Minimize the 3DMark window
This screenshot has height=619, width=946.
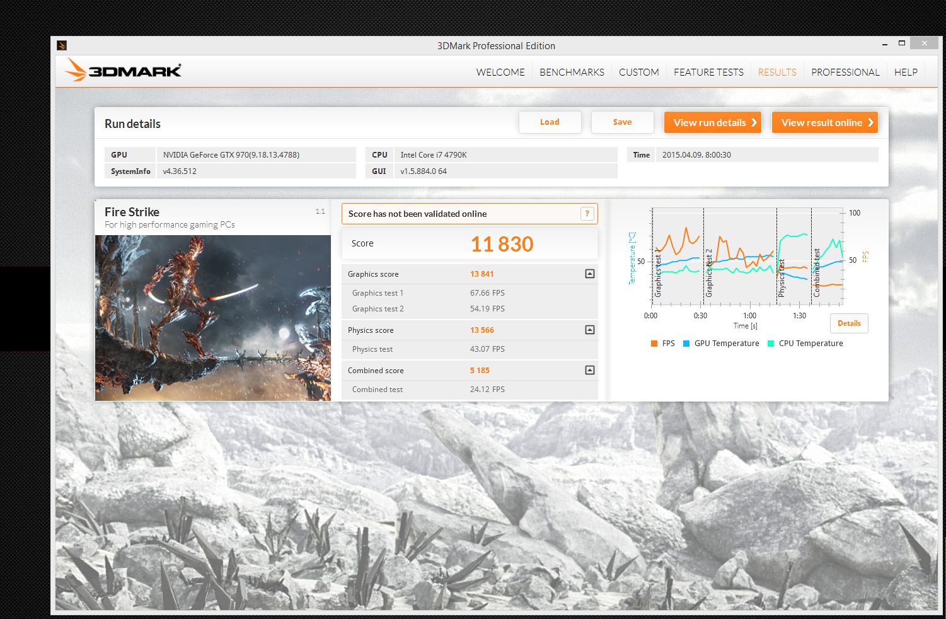tap(885, 43)
